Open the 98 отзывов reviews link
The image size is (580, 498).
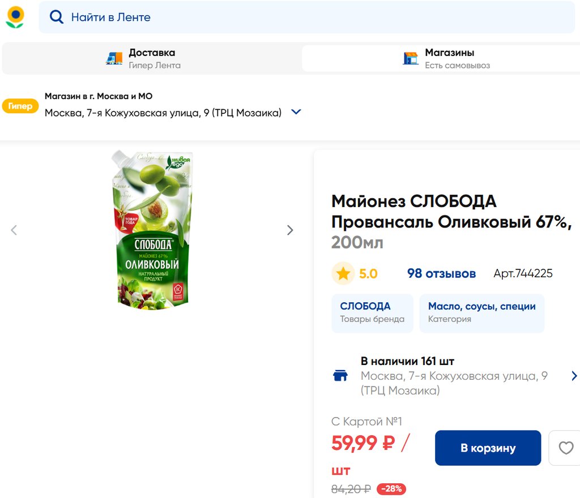441,274
